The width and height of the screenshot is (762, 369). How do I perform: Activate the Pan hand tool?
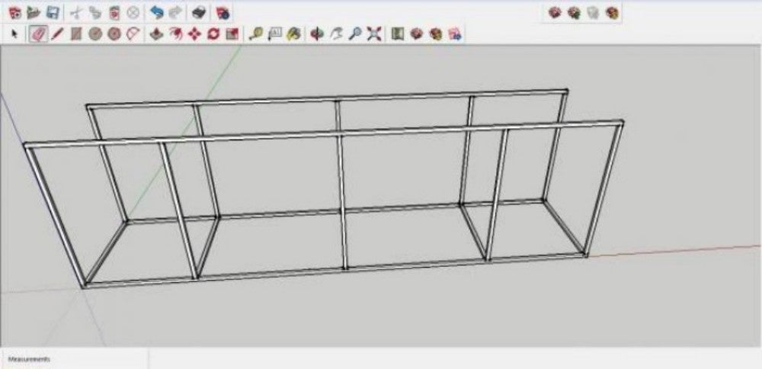tap(336, 34)
